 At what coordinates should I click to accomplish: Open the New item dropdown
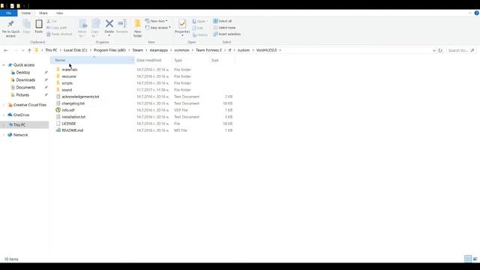(157, 21)
